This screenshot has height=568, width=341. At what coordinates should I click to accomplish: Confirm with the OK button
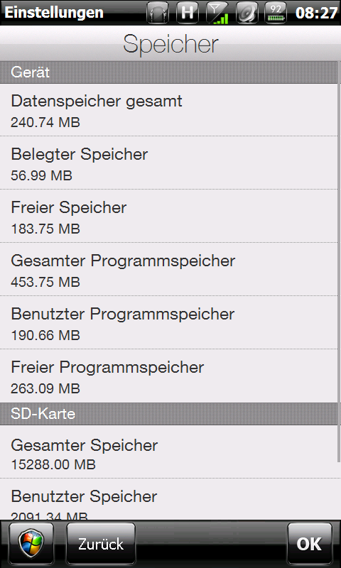(309, 543)
